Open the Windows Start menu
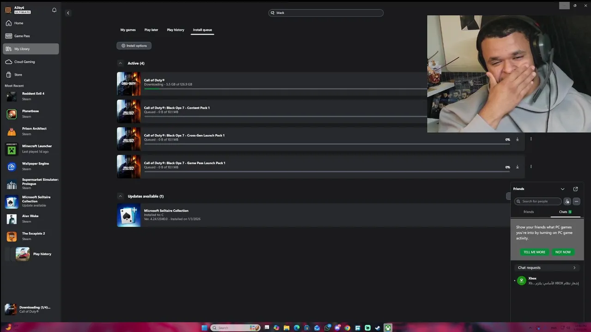The height and width of the screenshot is (332, 591). click(205, 328)
